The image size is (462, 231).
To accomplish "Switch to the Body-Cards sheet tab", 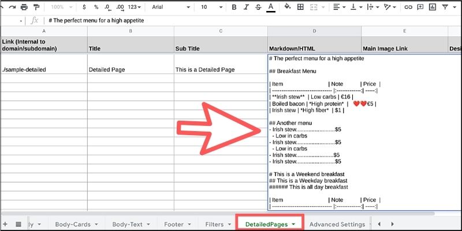I will tap(73, 224).
